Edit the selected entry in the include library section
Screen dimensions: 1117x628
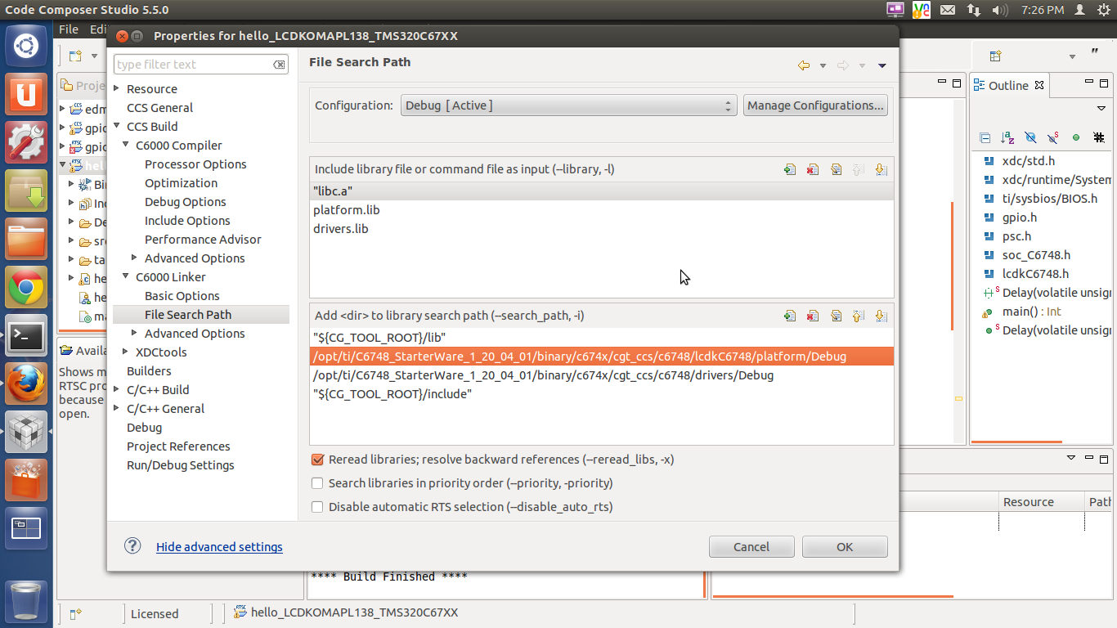click(836, 169)
